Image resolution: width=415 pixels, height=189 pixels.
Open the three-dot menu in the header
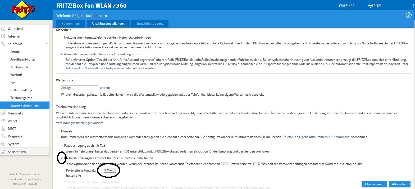click(x=413, y=6)
